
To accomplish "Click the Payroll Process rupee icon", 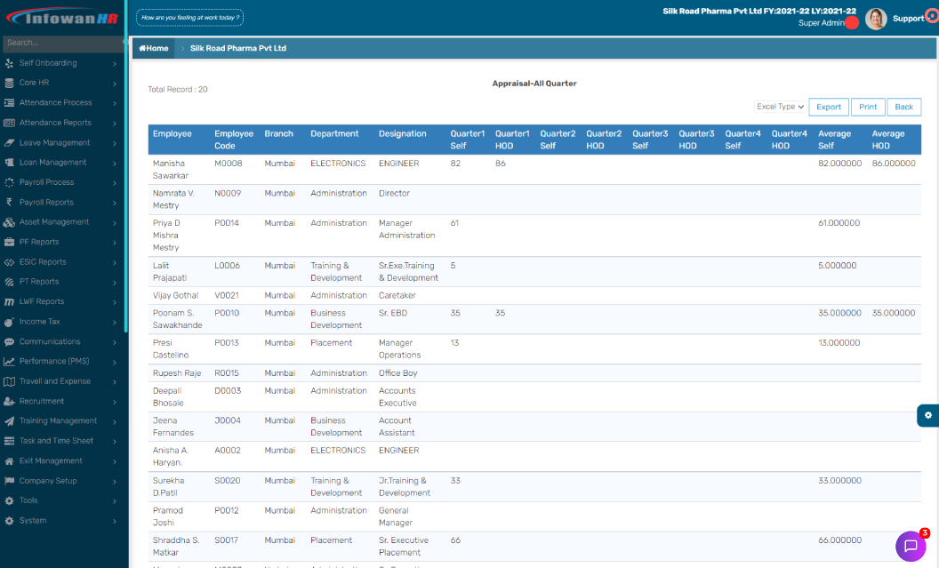I will click(x=10, y=182).
